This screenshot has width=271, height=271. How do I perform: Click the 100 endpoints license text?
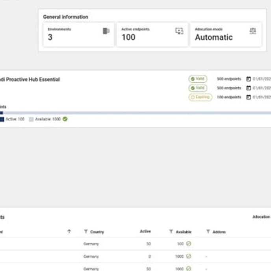click(229, 97)
